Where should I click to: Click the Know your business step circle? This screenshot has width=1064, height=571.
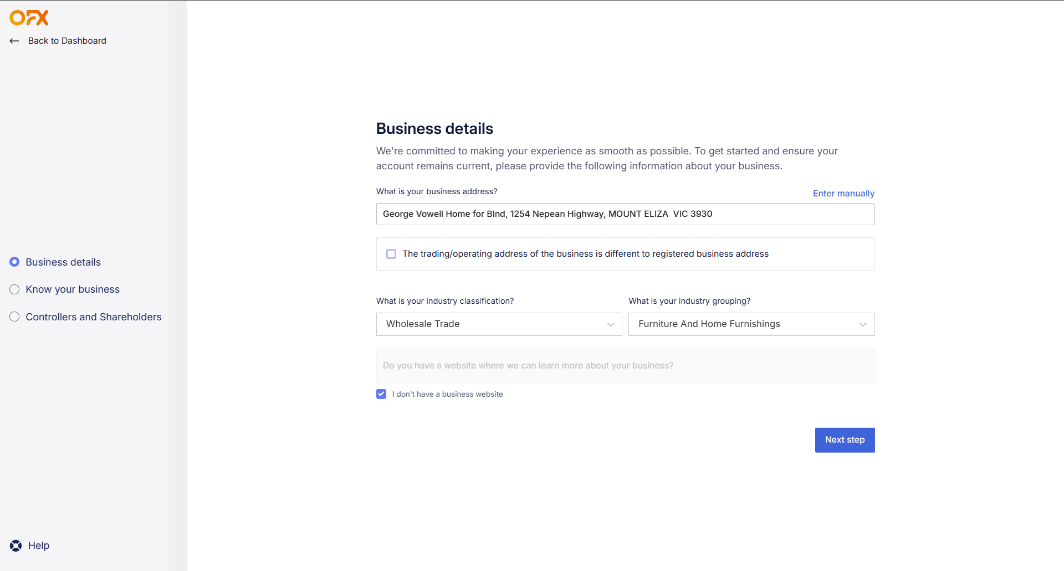[14, 289]
